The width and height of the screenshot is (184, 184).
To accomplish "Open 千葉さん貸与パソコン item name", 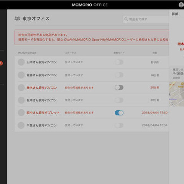I will click(x=42, y=125).
